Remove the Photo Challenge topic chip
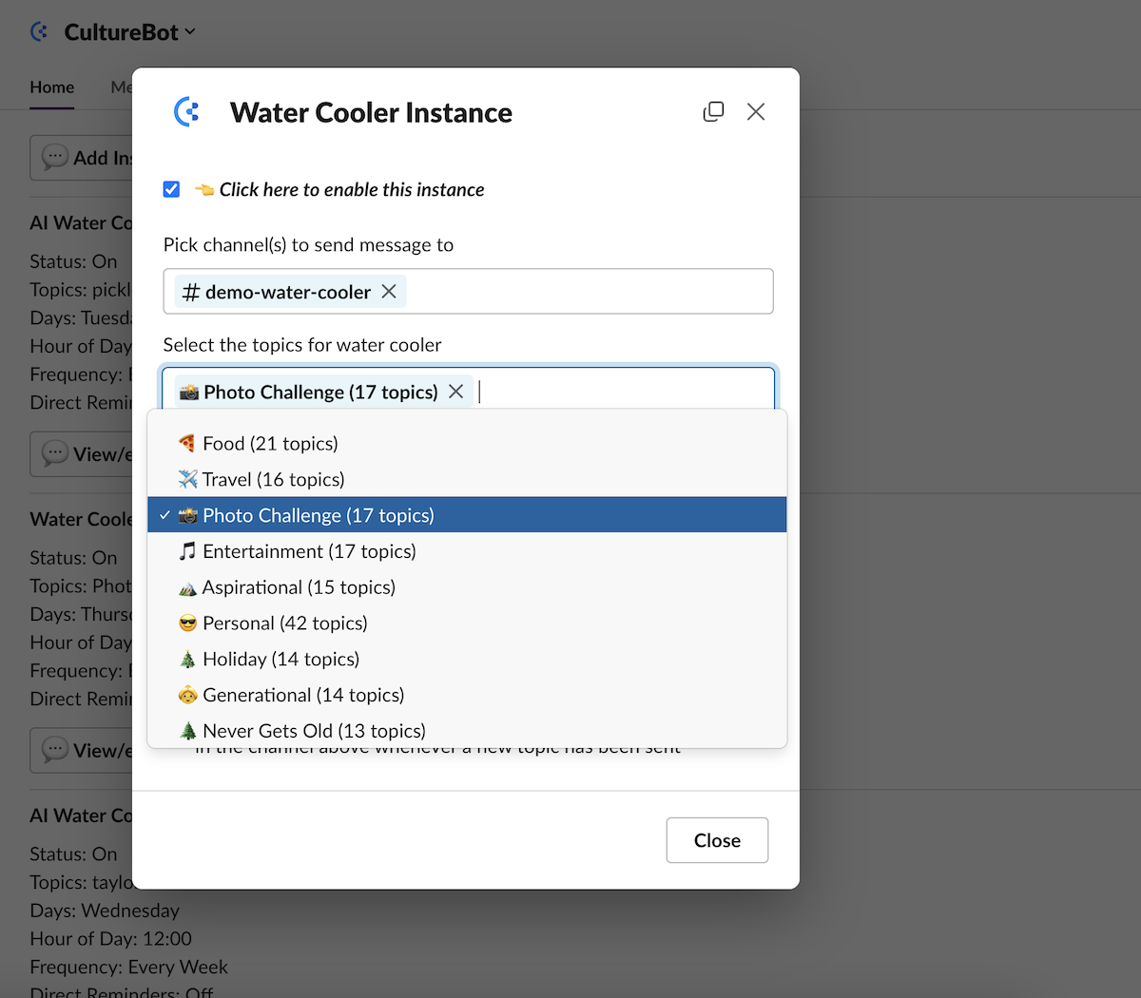1141x998 pixels. [456, 392]
